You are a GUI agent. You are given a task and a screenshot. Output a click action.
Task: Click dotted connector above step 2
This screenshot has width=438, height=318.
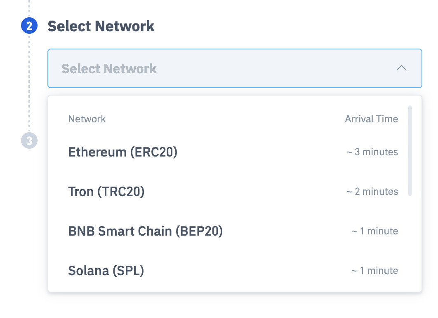coord(29,8)
